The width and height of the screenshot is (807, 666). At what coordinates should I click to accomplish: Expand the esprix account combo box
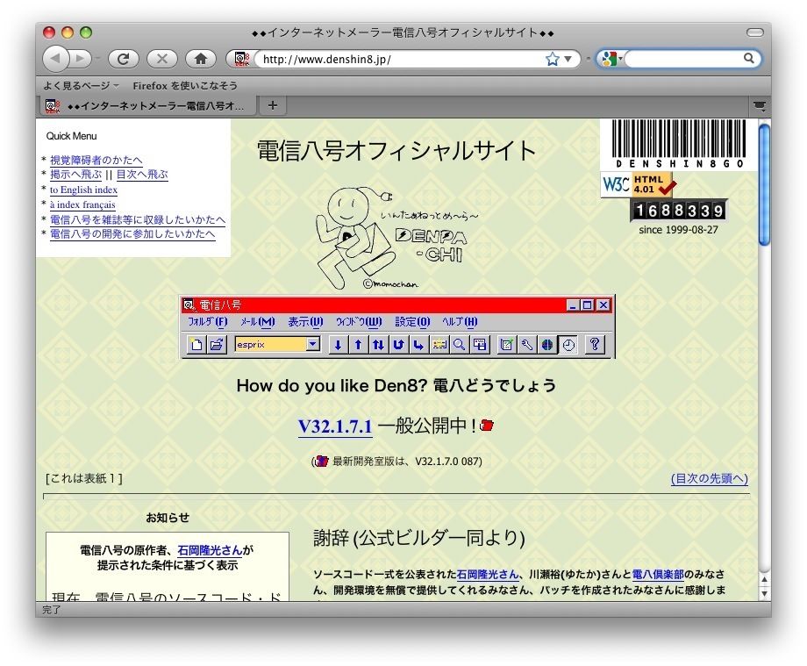point(313,344)
